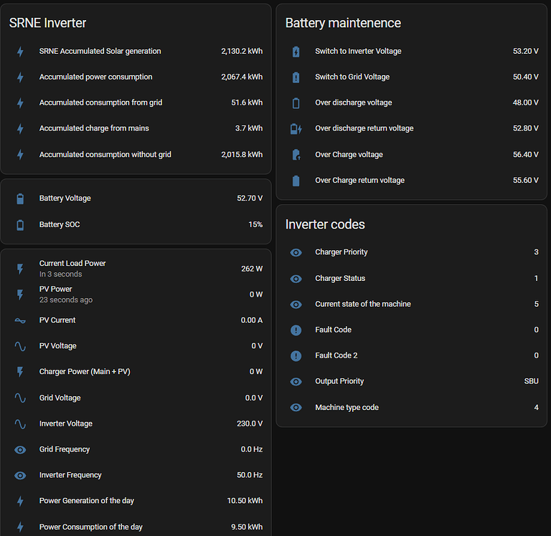Open the Battery SOC 15% value
551x536 pixels.
pos(255,225)
